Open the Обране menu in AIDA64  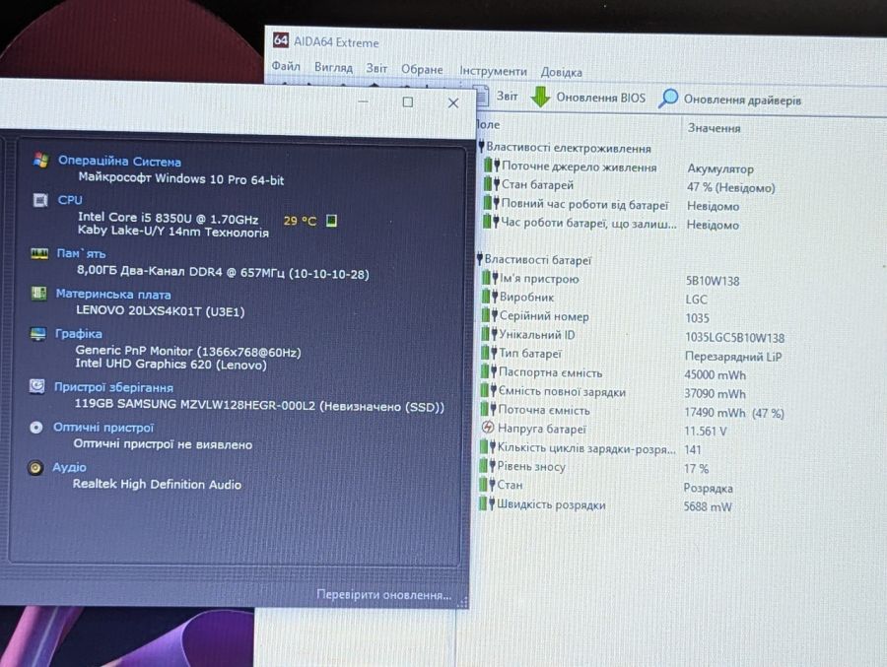point(422,69)
